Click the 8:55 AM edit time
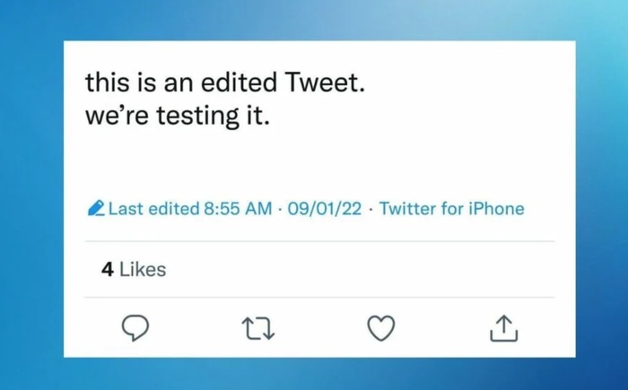 click(238, 209)
